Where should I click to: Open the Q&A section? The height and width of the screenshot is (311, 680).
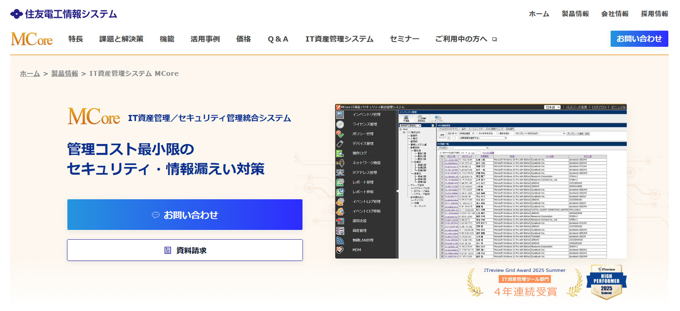pyautogui.click(x=278, y=39)
